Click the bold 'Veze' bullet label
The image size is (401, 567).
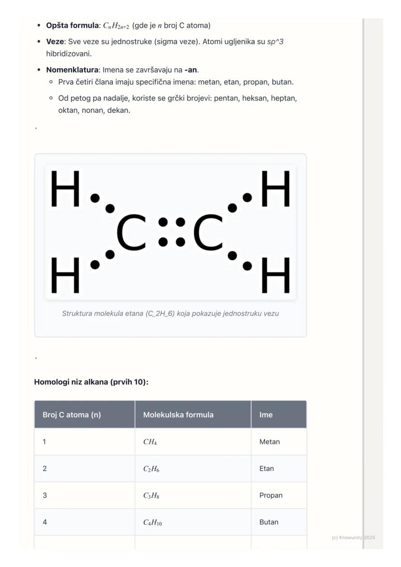pos(55,42)
